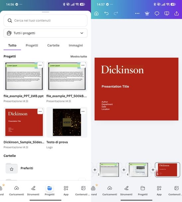Select slide 5 Dickinson thumbnail
Image resolution: width=182 pixels, height=202 pixels.
[167, 170]
